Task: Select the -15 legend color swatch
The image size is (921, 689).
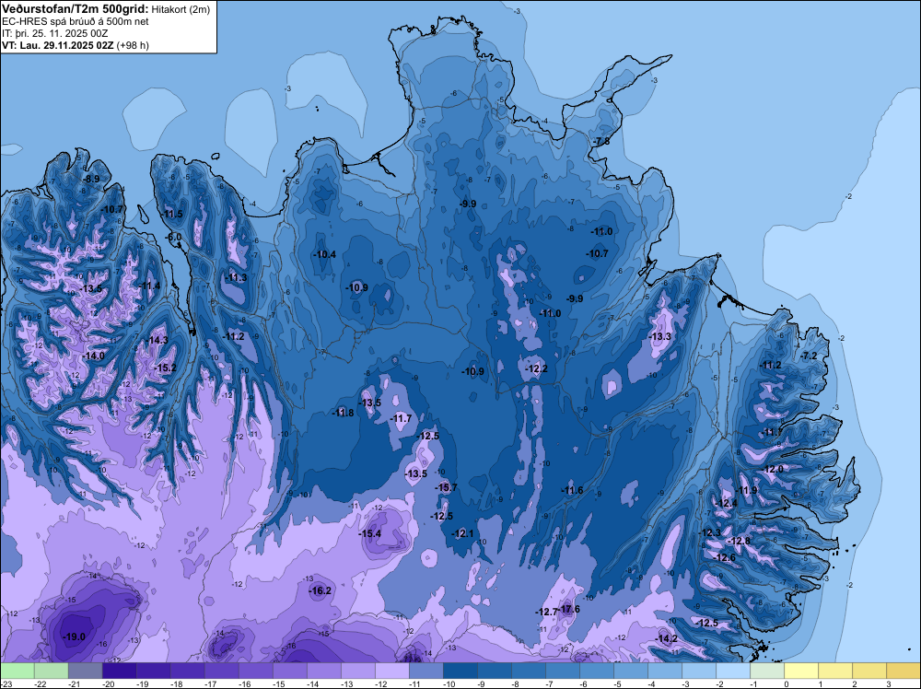Action: coord(290,671)
